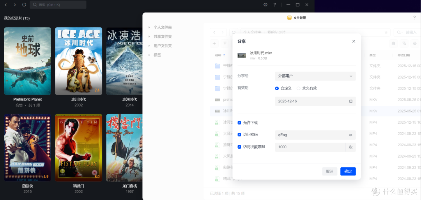Click the 我的纪录片 (13) heading
421x200 pixels.
pyautogui.click(x=17, y=18)
